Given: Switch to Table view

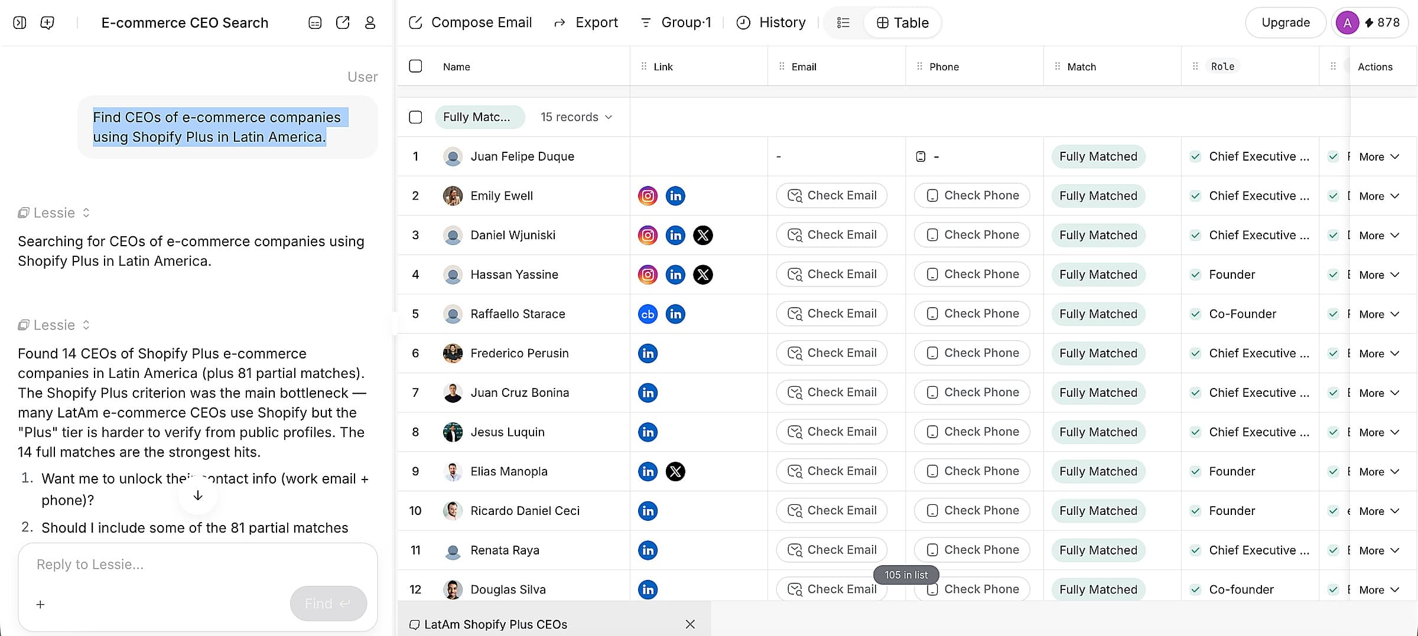Looking at the screenshot, I should 902,22.
